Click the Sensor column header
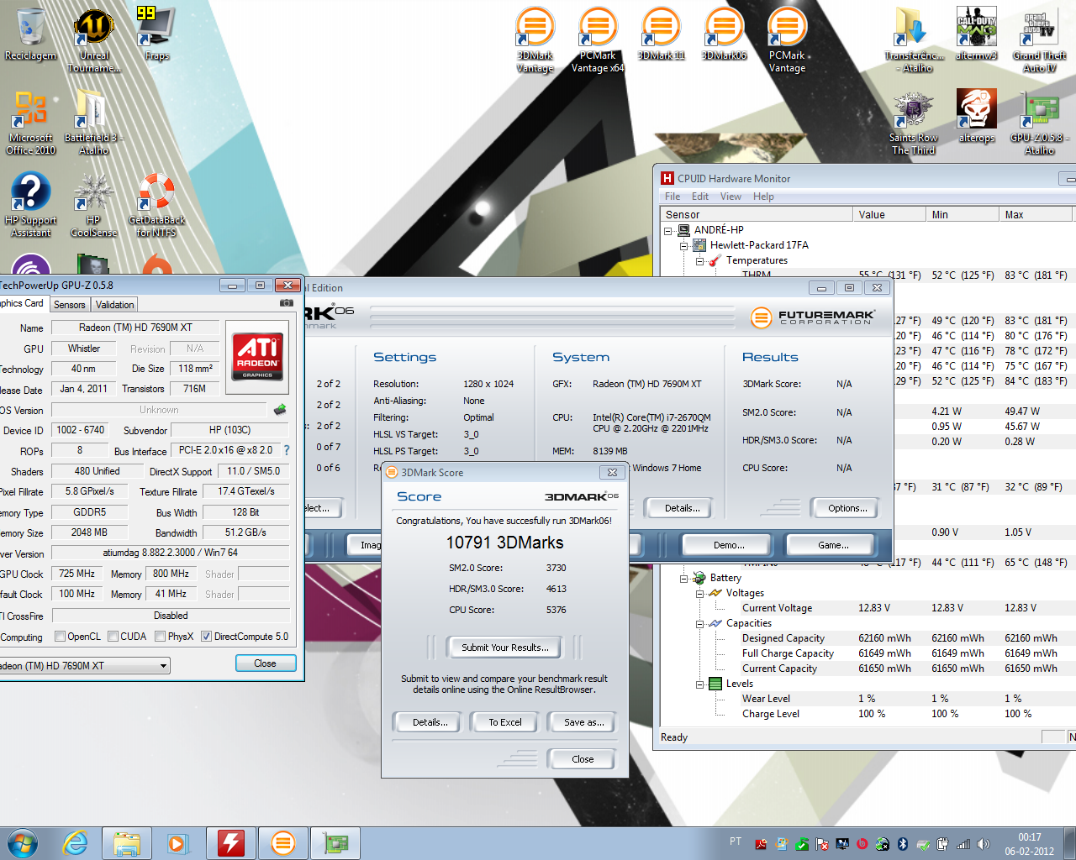This screenshot has width=1076, height=860. pyautogui.click(x=757, y=215)
